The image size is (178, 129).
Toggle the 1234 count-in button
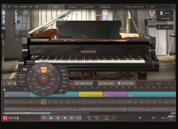(x=79, y=118)
